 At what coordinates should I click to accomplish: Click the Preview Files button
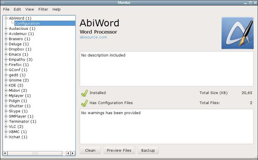coord(119,150)
